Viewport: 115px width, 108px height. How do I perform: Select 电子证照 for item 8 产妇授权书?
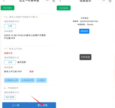point(10,97)
